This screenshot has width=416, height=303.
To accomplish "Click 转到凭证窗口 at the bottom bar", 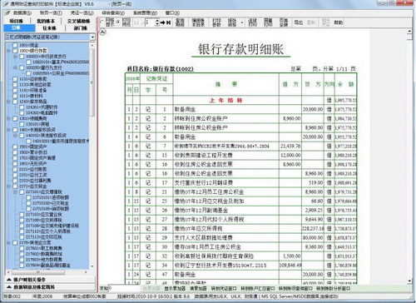I will click(224, 289).
